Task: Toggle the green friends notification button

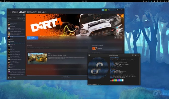Action: click(x=106, y=10)
